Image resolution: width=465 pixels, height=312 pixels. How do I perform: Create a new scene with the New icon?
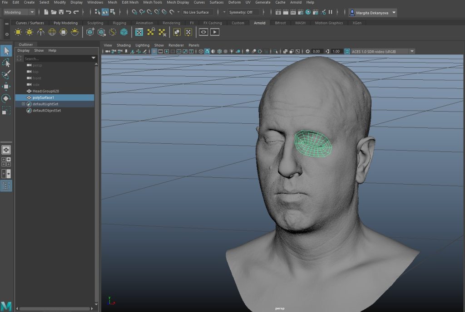(x=46, y=12)
